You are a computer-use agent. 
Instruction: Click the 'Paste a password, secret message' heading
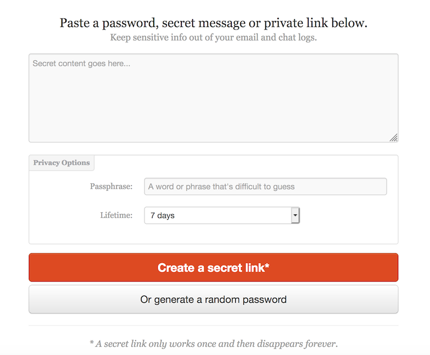tap(153, 23)
